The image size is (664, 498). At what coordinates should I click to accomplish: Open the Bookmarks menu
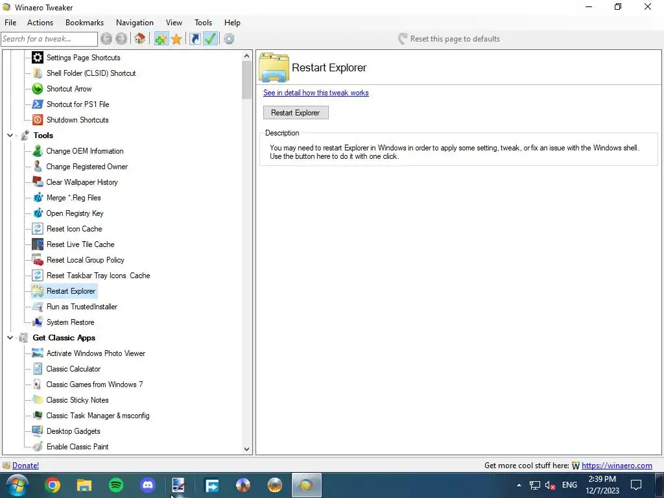85,23
